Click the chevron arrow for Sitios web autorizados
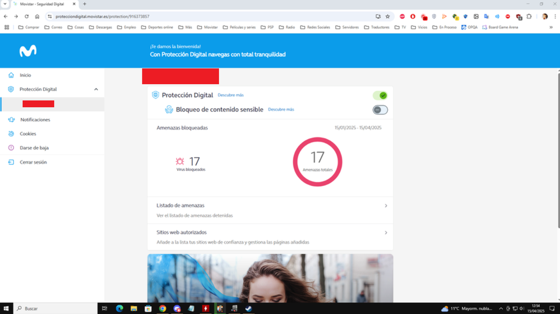Image resolution: width=560 pixels, height=314 pixels. (x=386, y=233)
